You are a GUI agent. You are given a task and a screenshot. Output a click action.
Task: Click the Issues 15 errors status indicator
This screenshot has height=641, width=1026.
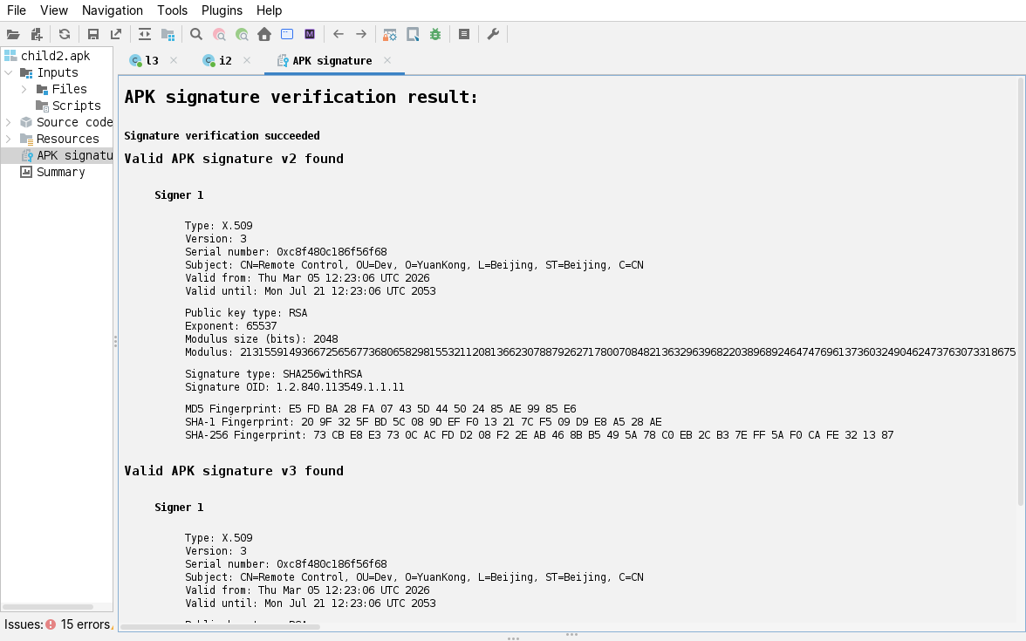point(58,624)
